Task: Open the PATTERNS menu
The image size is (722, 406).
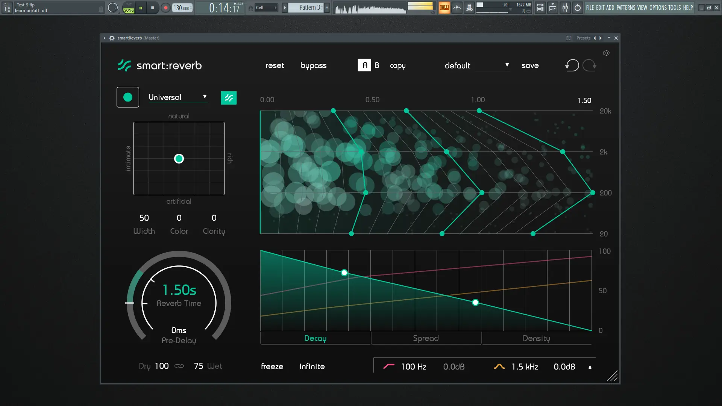Action: pyautogui.click(x=626, y=8)
